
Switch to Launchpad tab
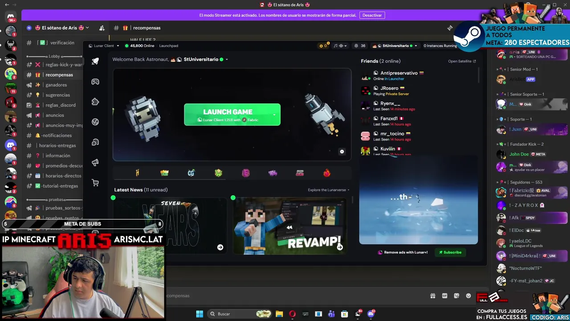pyautogui.click(x=169, y=45)
